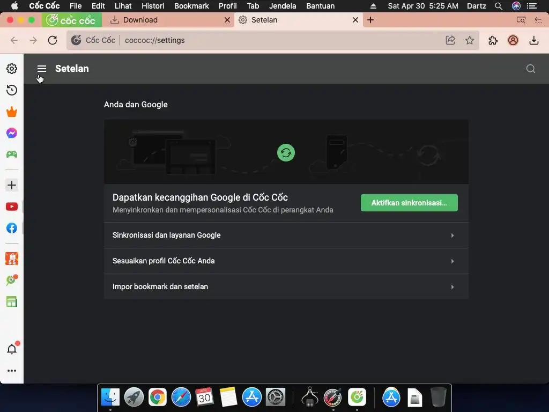The height and width of the screenshot is (412, 549).
Task: Open the Apple menu
Action: 14,6
